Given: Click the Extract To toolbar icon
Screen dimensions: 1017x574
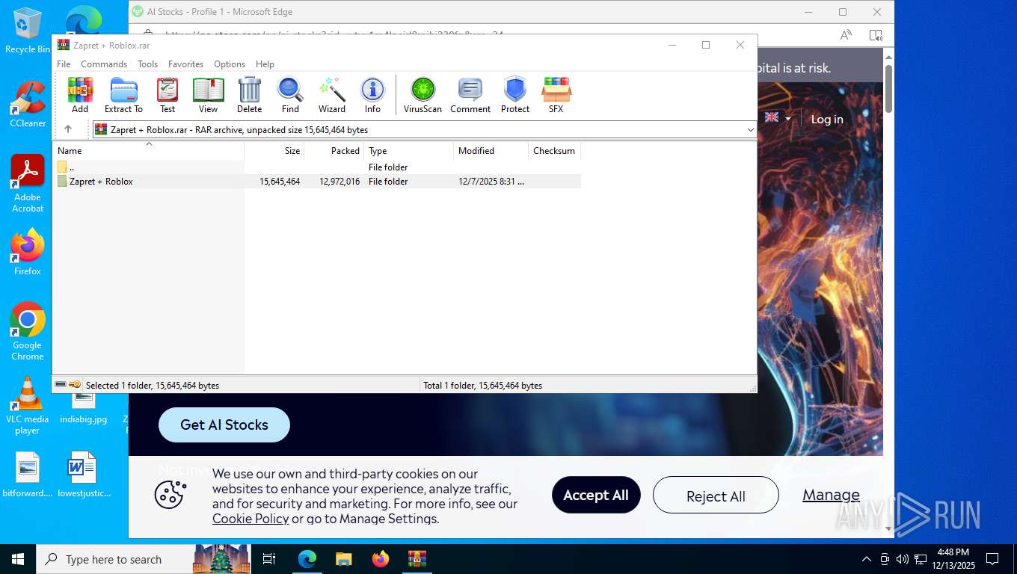Looking at the screenshot, I should coord(123,96).
